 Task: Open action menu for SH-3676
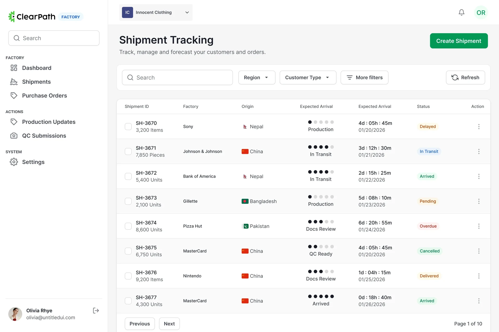(479, 276)
